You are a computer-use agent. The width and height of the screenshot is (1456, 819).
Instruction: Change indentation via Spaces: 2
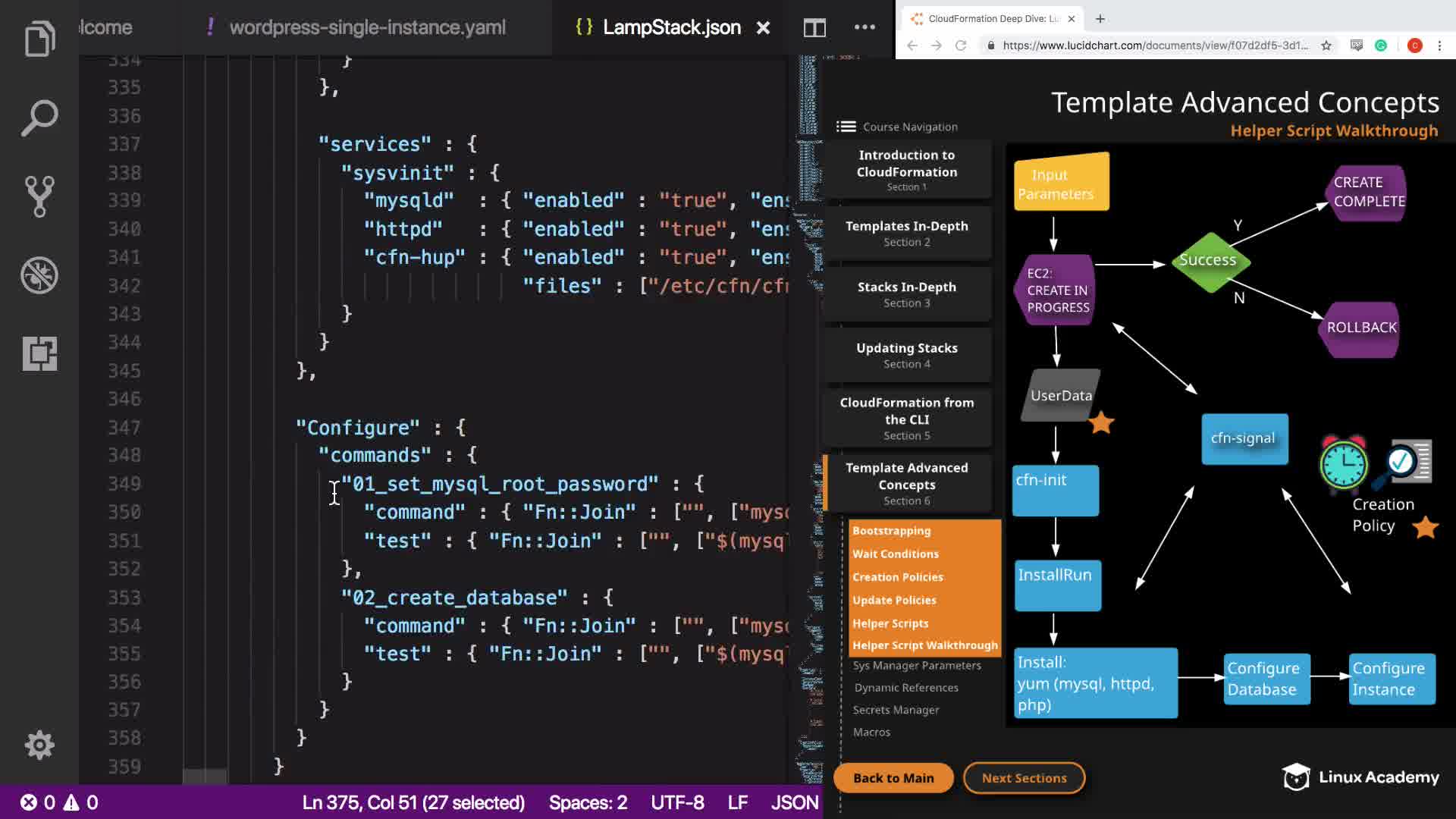click(x=588, y=802)
